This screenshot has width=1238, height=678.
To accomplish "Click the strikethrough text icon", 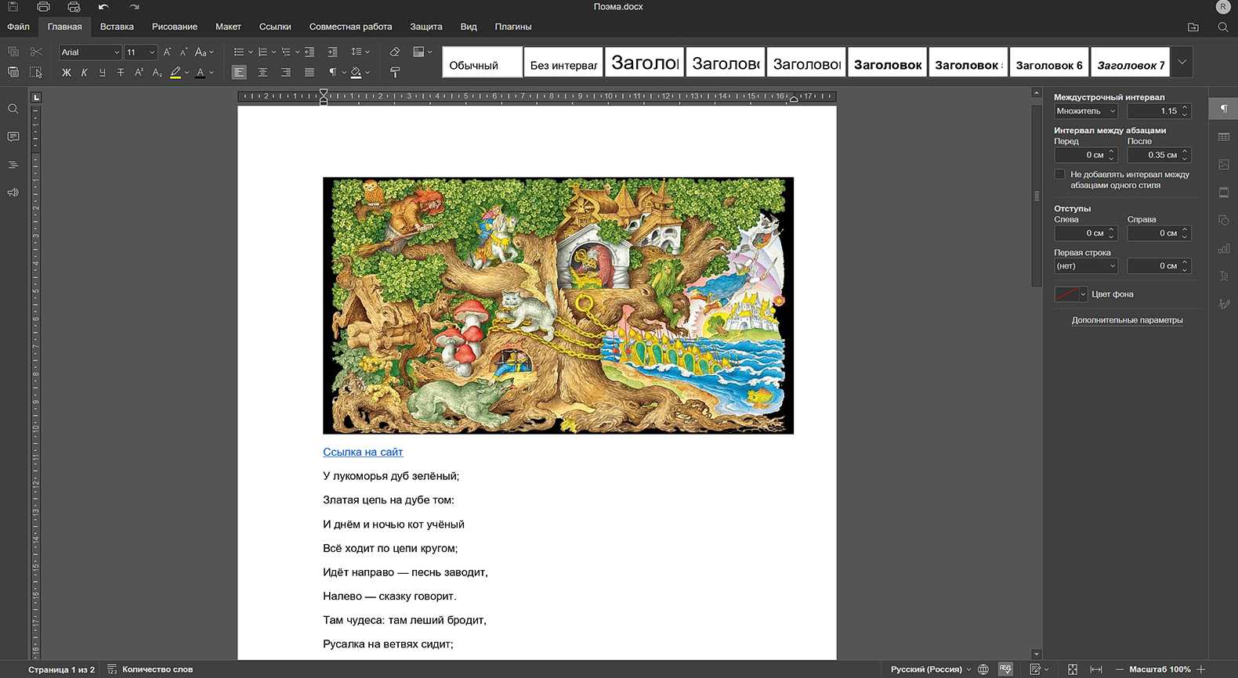I will point(121,73).
